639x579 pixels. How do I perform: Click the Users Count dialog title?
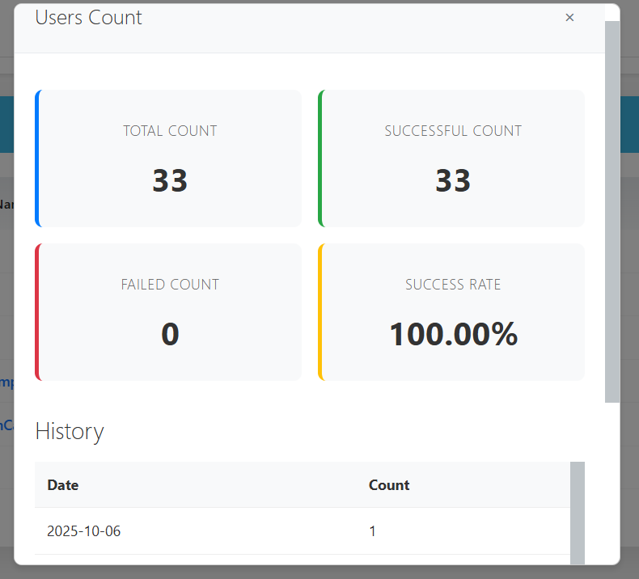tap(88, 18)
